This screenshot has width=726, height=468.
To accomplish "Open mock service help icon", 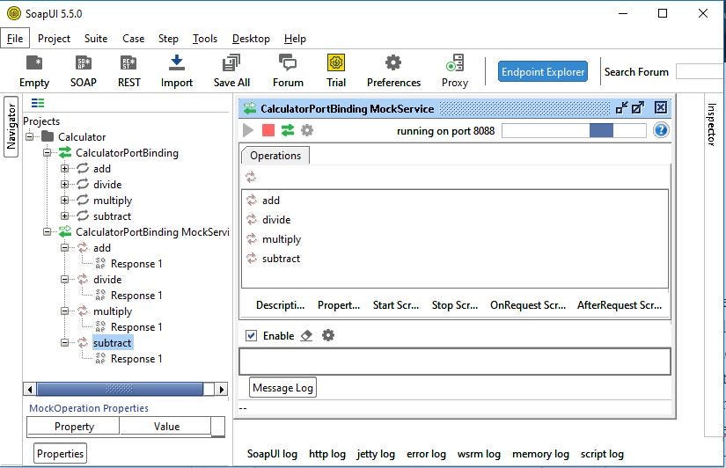I will (x=661, y=130).
